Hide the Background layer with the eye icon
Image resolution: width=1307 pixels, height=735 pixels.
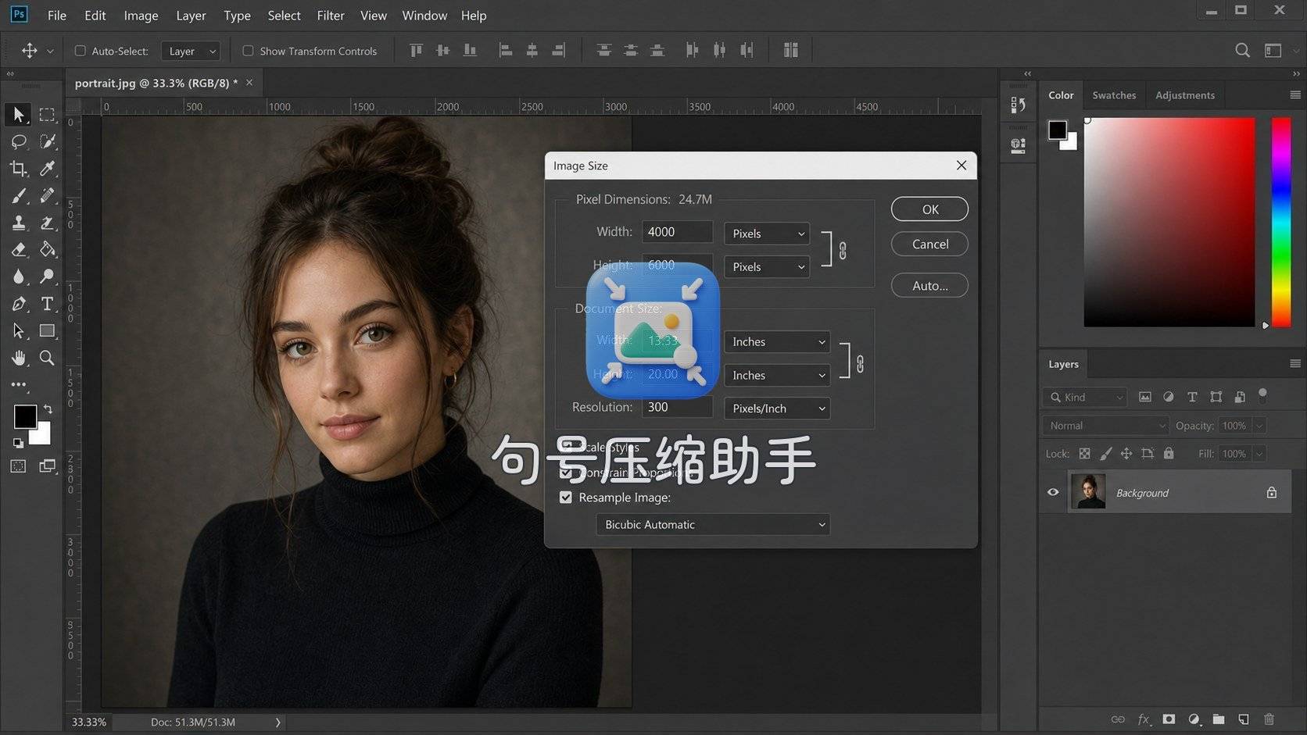pos(1053,492)
